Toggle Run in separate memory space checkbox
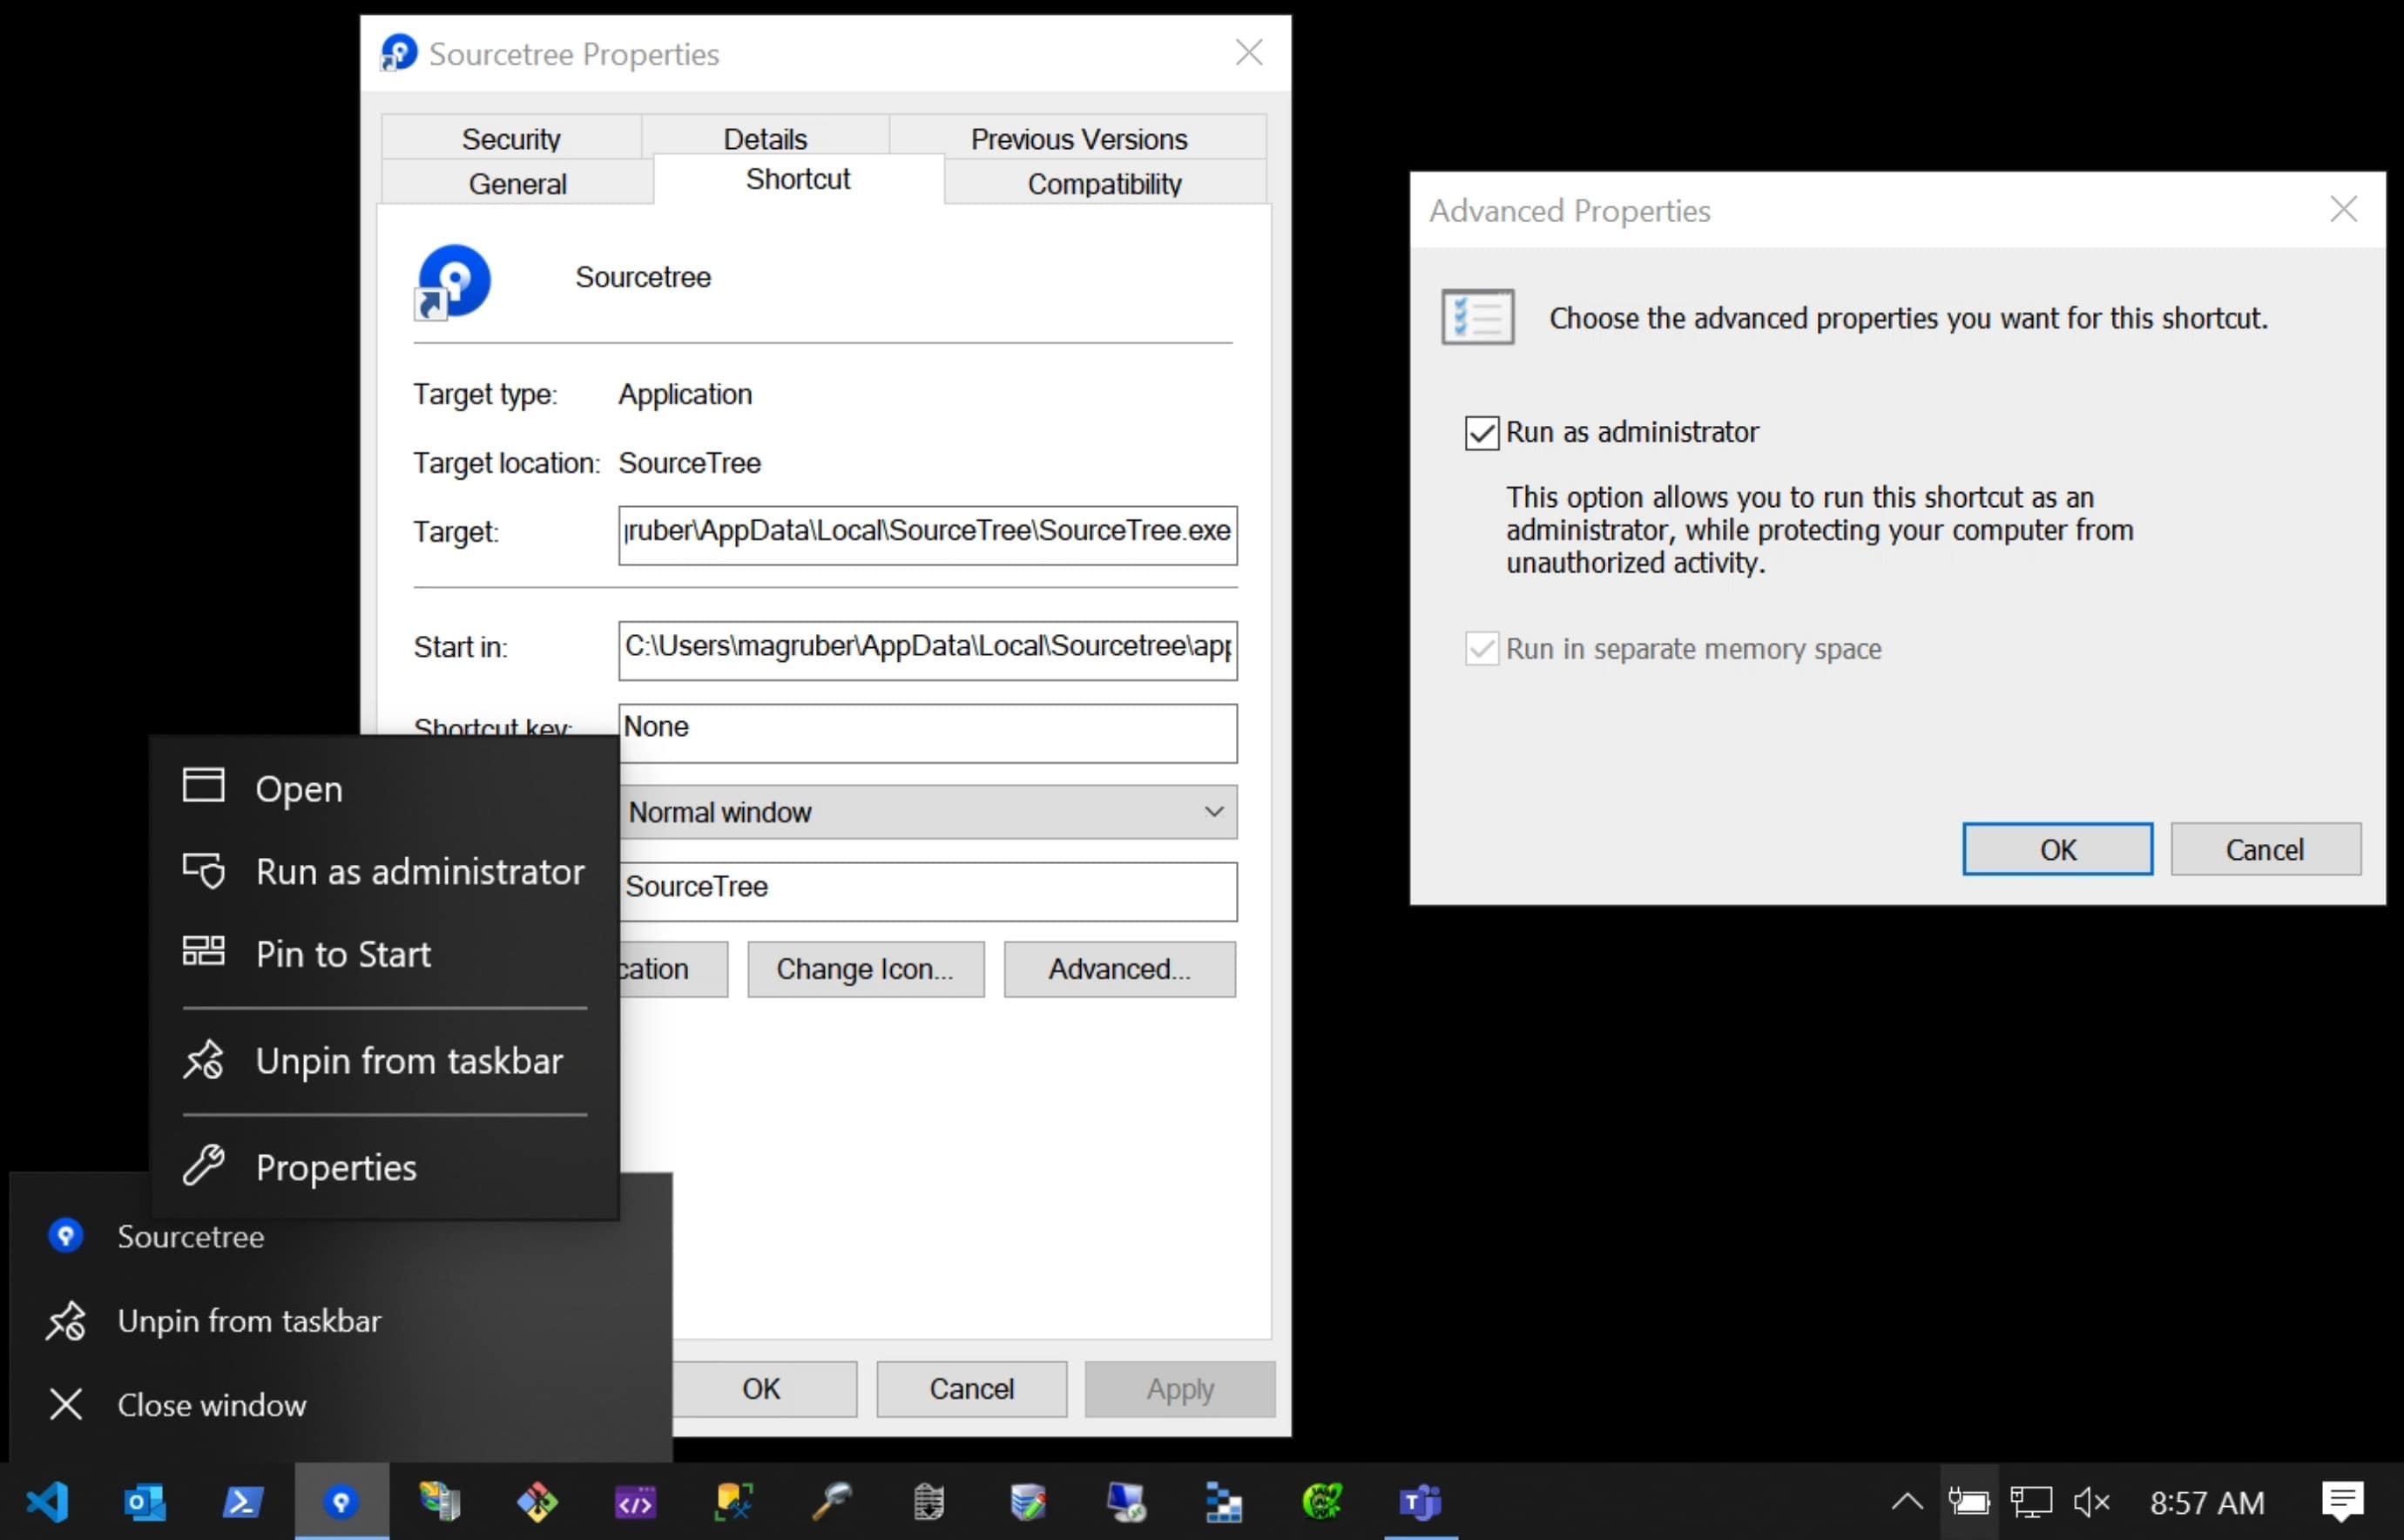 coord(1481,649)
